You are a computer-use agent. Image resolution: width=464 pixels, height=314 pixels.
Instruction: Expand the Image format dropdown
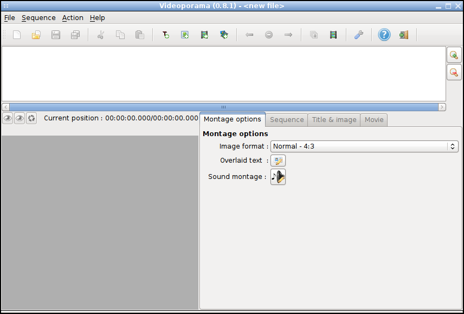coord(364,146)
